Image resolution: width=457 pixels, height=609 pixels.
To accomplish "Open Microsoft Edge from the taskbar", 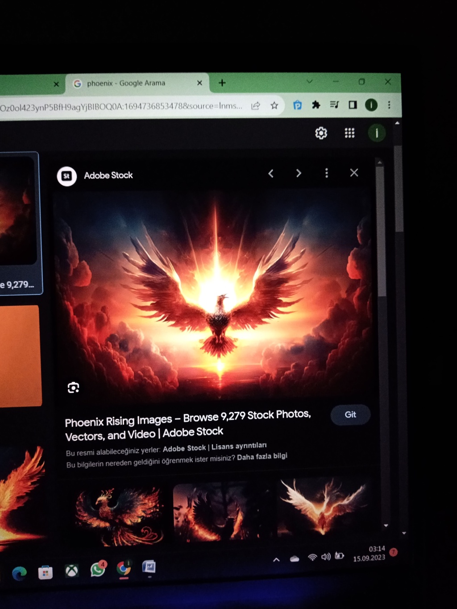I will point(19,573).
